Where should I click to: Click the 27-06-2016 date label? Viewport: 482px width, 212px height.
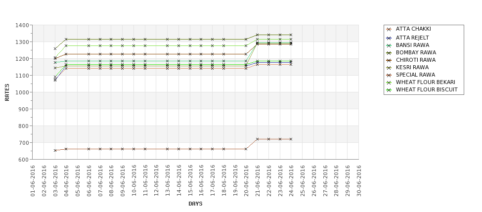(325, 181)
